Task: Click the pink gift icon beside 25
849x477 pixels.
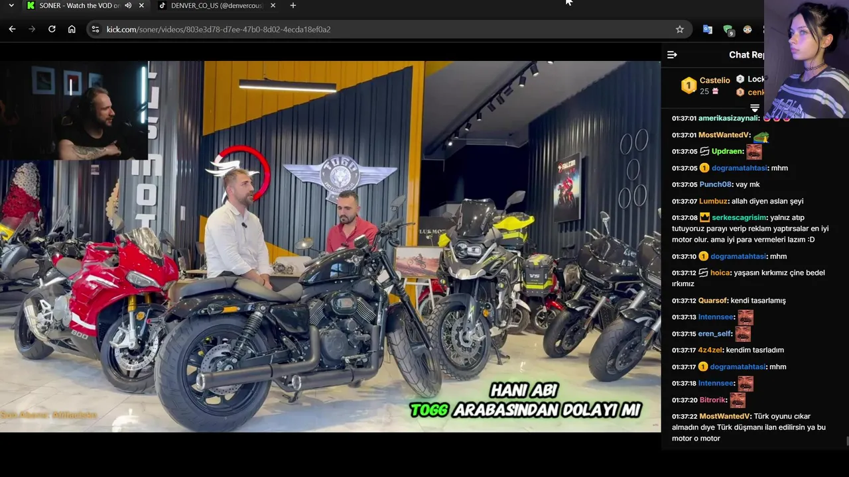Action: (715, 91)
